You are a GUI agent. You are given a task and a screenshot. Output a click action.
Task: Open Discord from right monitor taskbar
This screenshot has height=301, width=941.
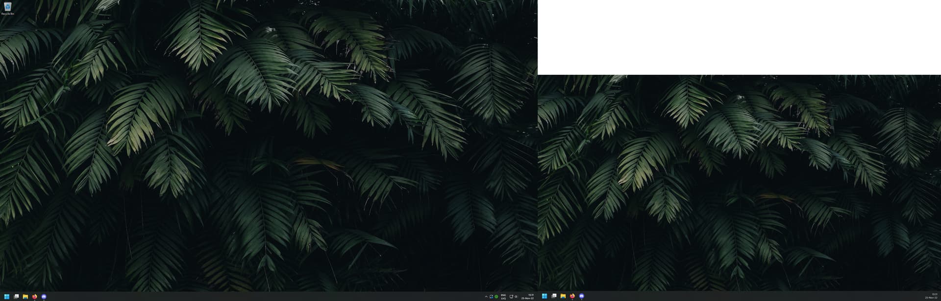582,296
